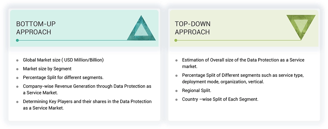Click the Regional Split text
This screenshot has width=328, height=129.
197,91
